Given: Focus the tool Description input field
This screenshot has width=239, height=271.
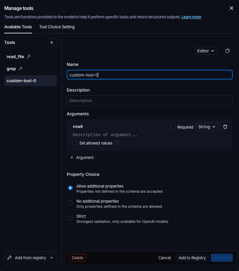Looking at the screenshot, I should pyautogui.click(x=150, y=101).
